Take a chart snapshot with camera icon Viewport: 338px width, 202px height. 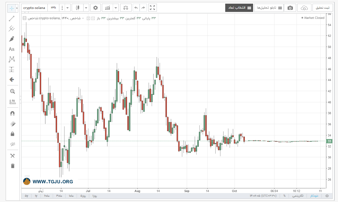coord(290,8)
